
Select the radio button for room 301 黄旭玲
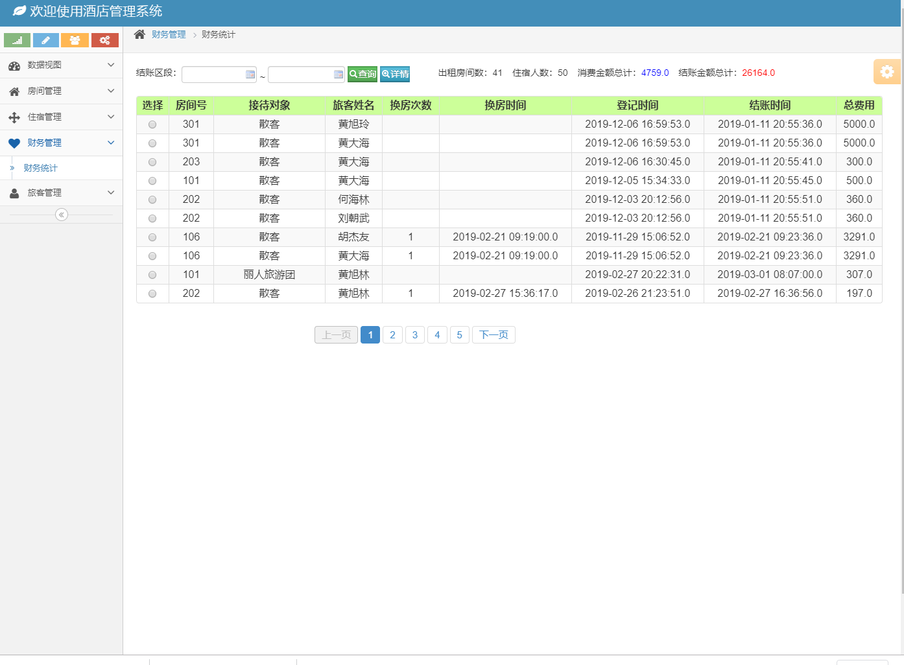tap(152, 124)
